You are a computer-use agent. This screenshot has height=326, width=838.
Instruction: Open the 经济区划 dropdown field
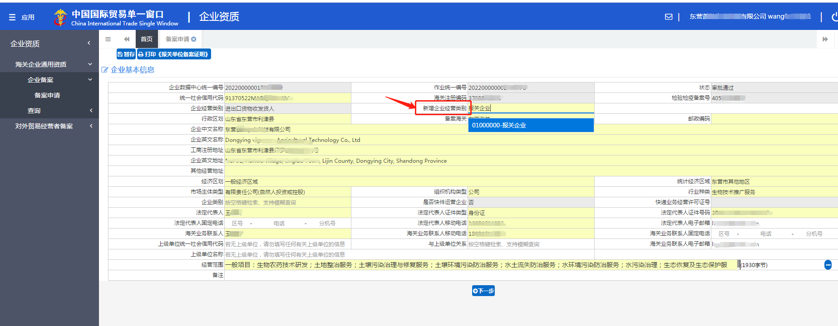(x=409, y=181)
